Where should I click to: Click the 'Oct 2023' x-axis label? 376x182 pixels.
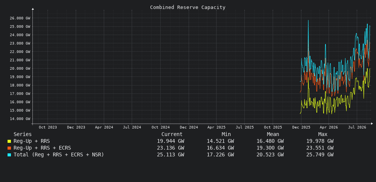(48, 127)
